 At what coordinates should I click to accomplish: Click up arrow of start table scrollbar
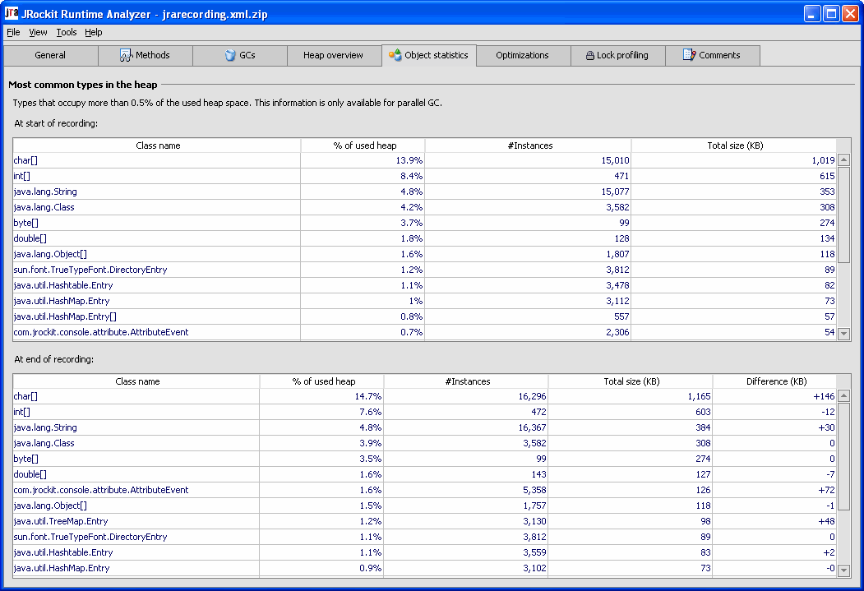pos(843,160)
